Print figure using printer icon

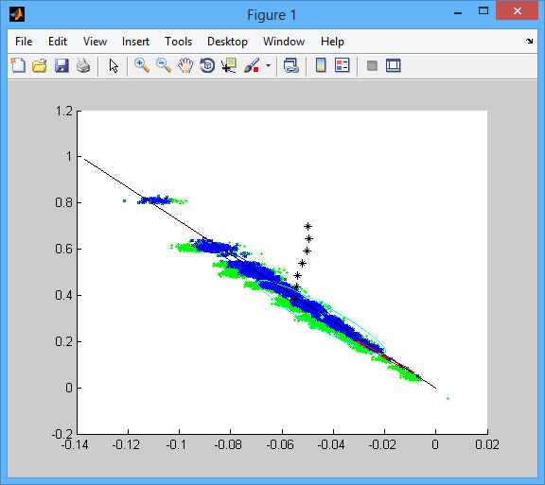point(83,65)
